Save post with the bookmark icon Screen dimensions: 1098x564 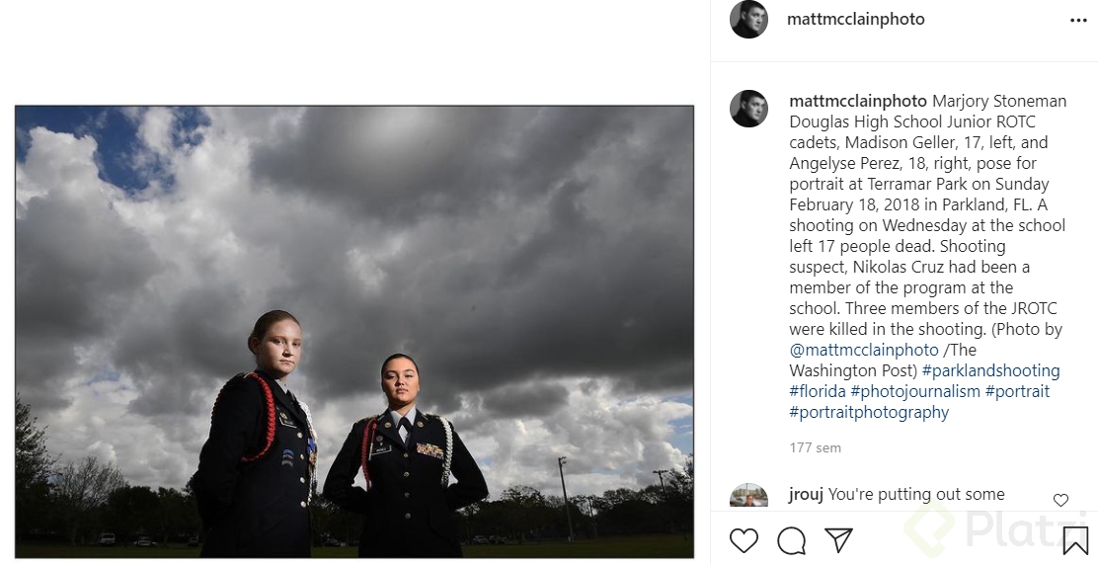click(x=1075, y=541)
